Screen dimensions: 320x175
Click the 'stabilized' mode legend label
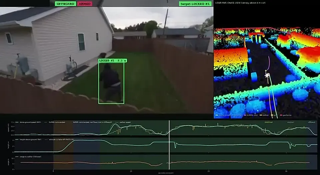pyautogui.click(x=268, y=122)
